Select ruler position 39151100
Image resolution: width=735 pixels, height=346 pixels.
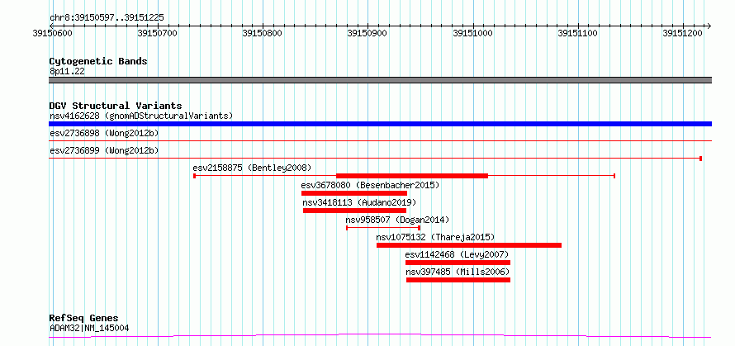pos(577,33)
